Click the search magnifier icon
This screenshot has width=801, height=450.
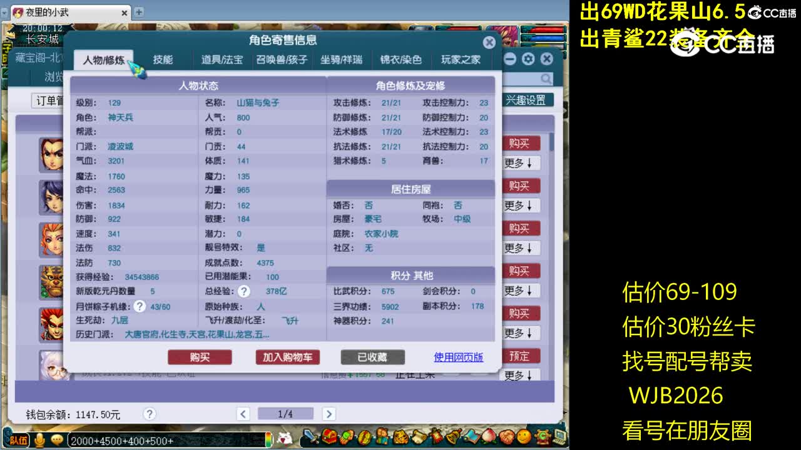click(x=545, y=79)
